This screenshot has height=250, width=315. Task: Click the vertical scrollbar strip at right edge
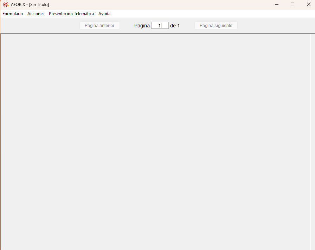[x=313, y=140]
